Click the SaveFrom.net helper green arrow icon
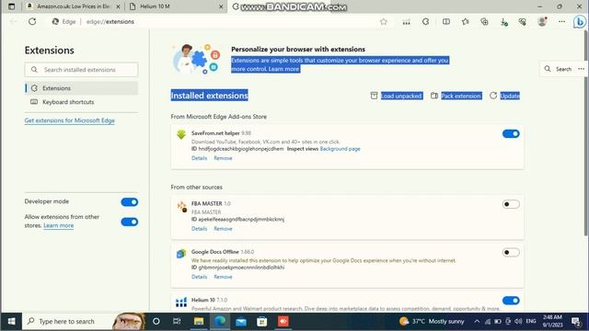This screenshot has width=589, height=331. point(181,134)
